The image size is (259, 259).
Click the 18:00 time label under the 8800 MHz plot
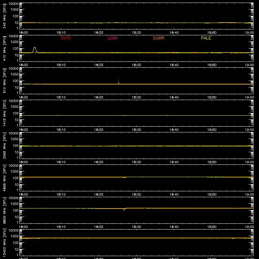pos(23,227)
